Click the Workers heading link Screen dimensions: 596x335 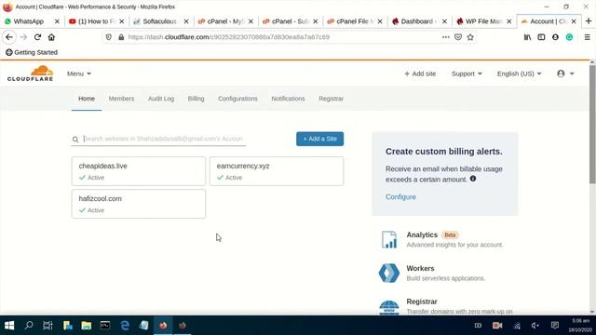point(420,269)
